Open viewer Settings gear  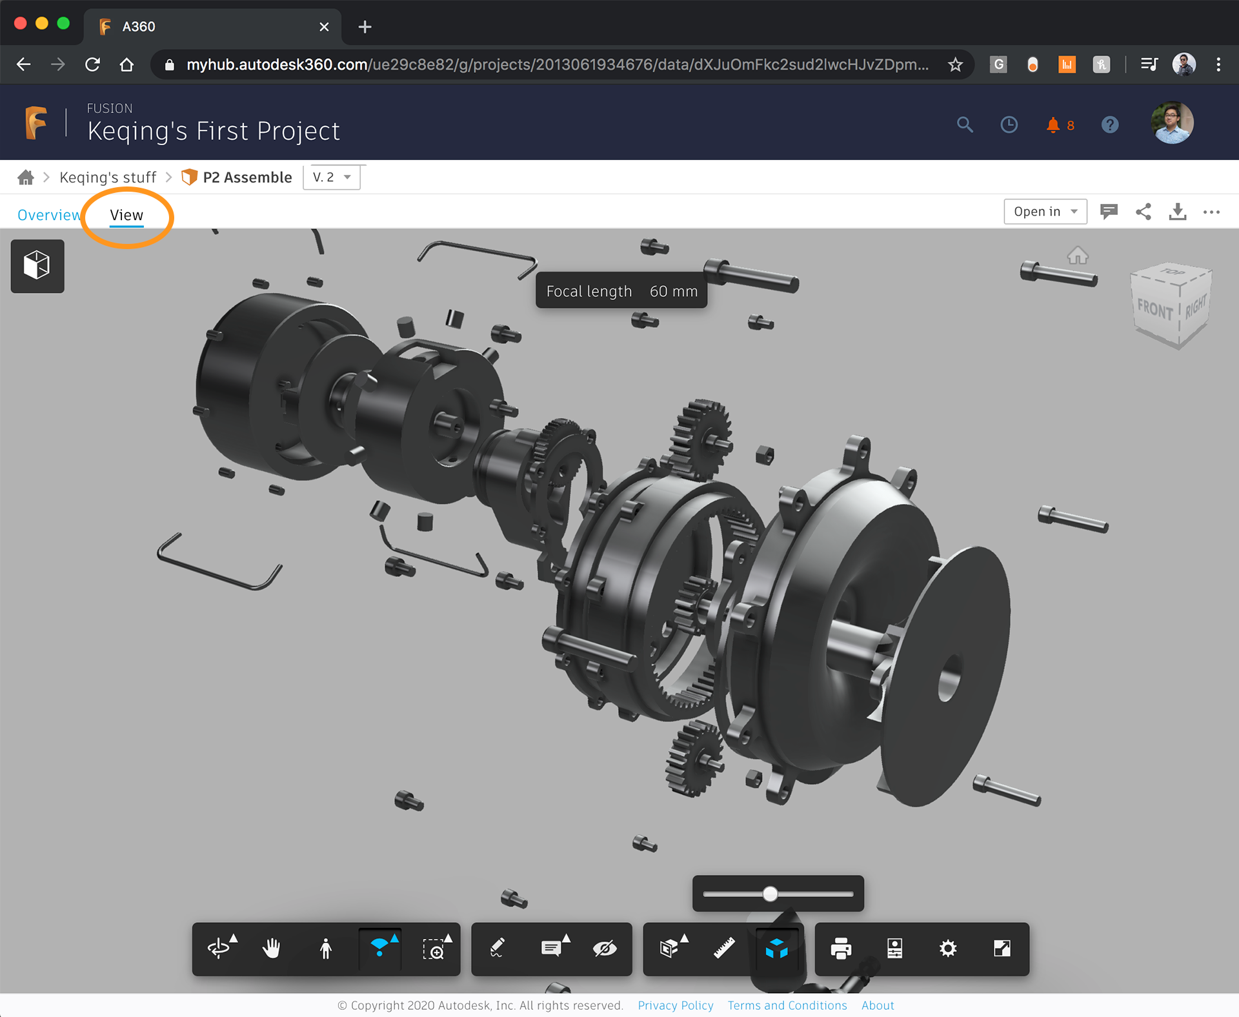click(x=948, y=949)
